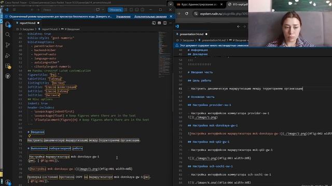Open Дополнительные сведения link in banner

pyautogui.click(x=150, y=17)
